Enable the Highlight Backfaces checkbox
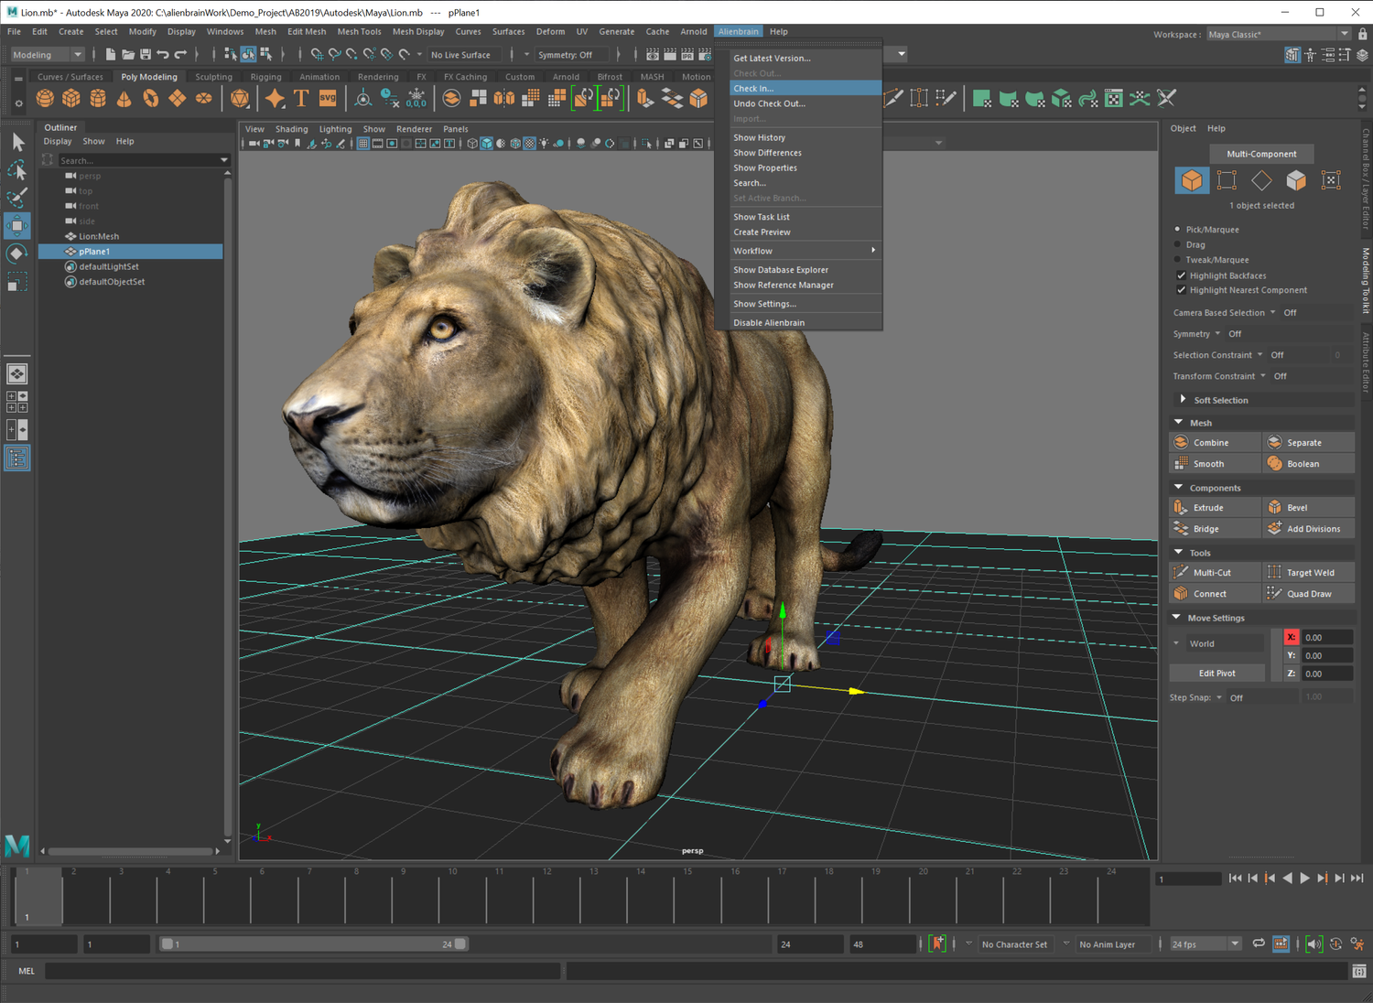 point(1182,275)
